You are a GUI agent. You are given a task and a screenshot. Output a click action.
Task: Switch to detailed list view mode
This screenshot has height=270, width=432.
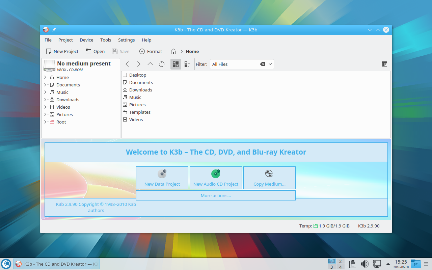(x=187, y=64)
